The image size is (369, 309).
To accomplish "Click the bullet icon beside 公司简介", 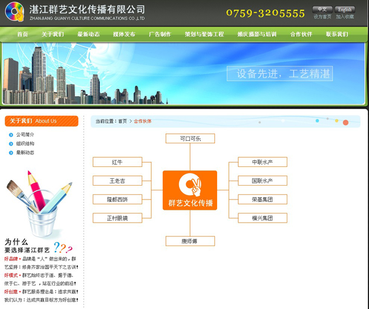I will (11, 134).
